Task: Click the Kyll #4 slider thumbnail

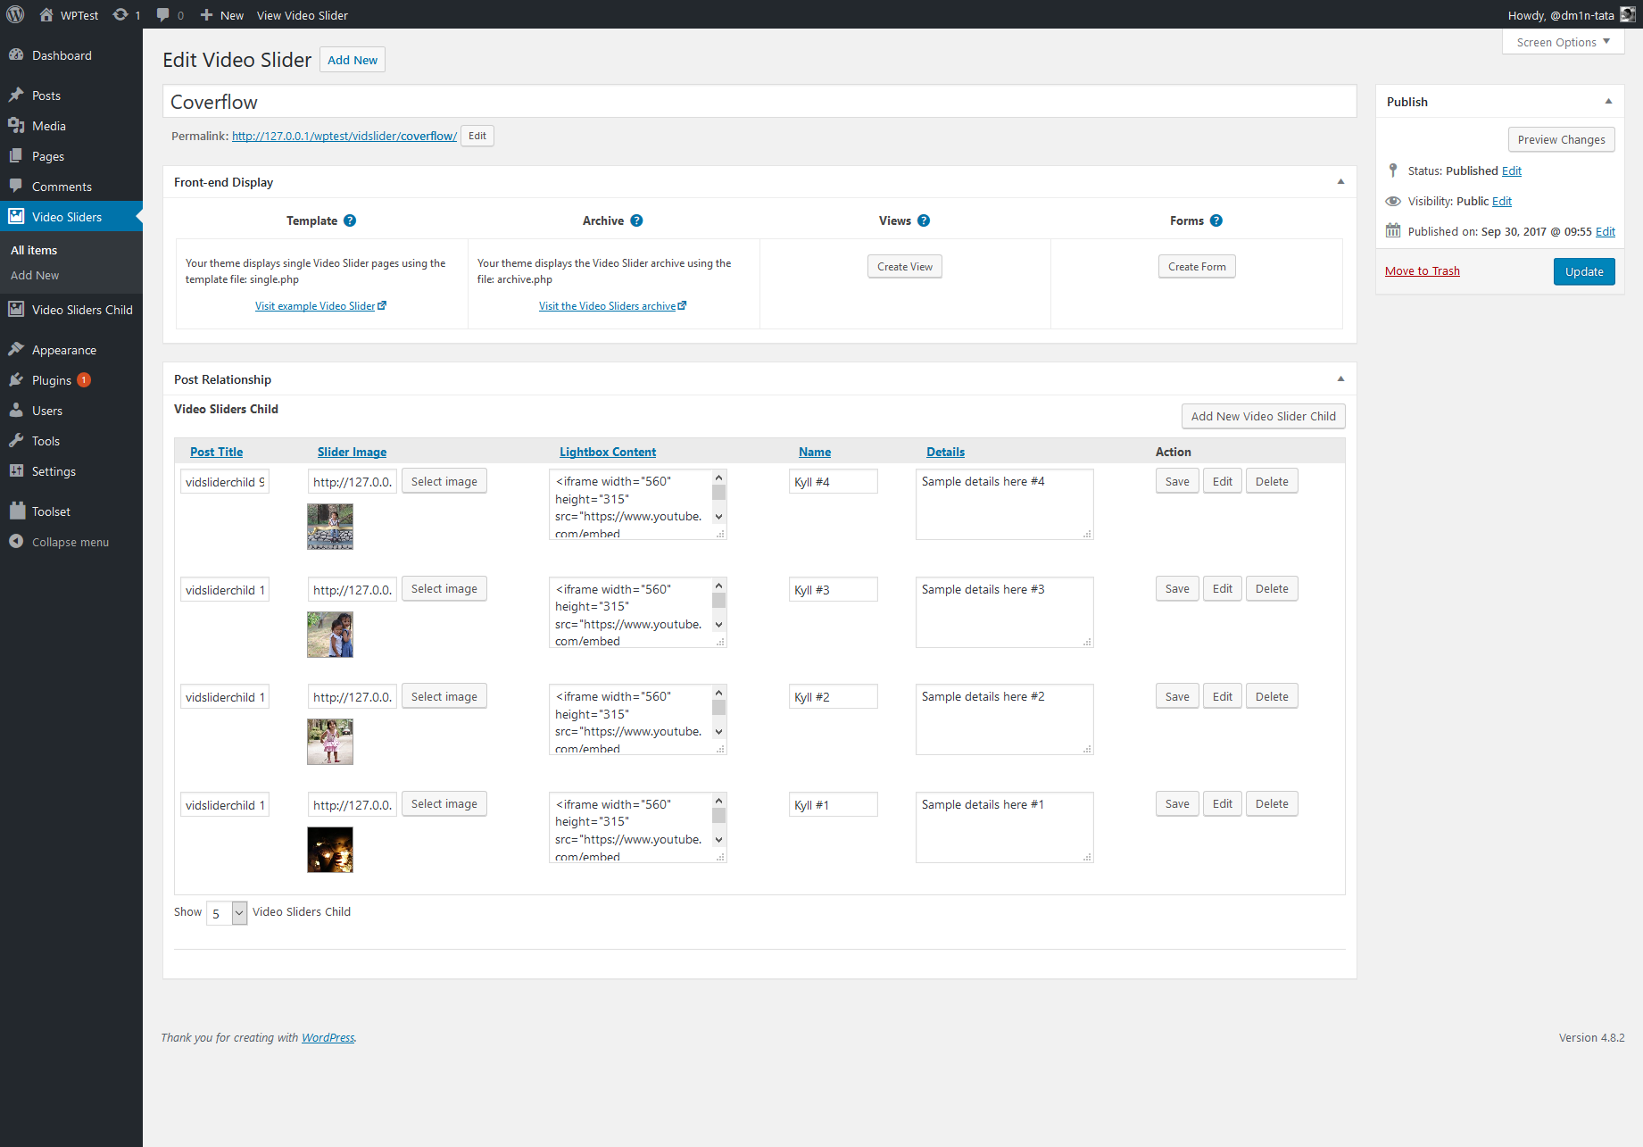Action: pos(330,526)
